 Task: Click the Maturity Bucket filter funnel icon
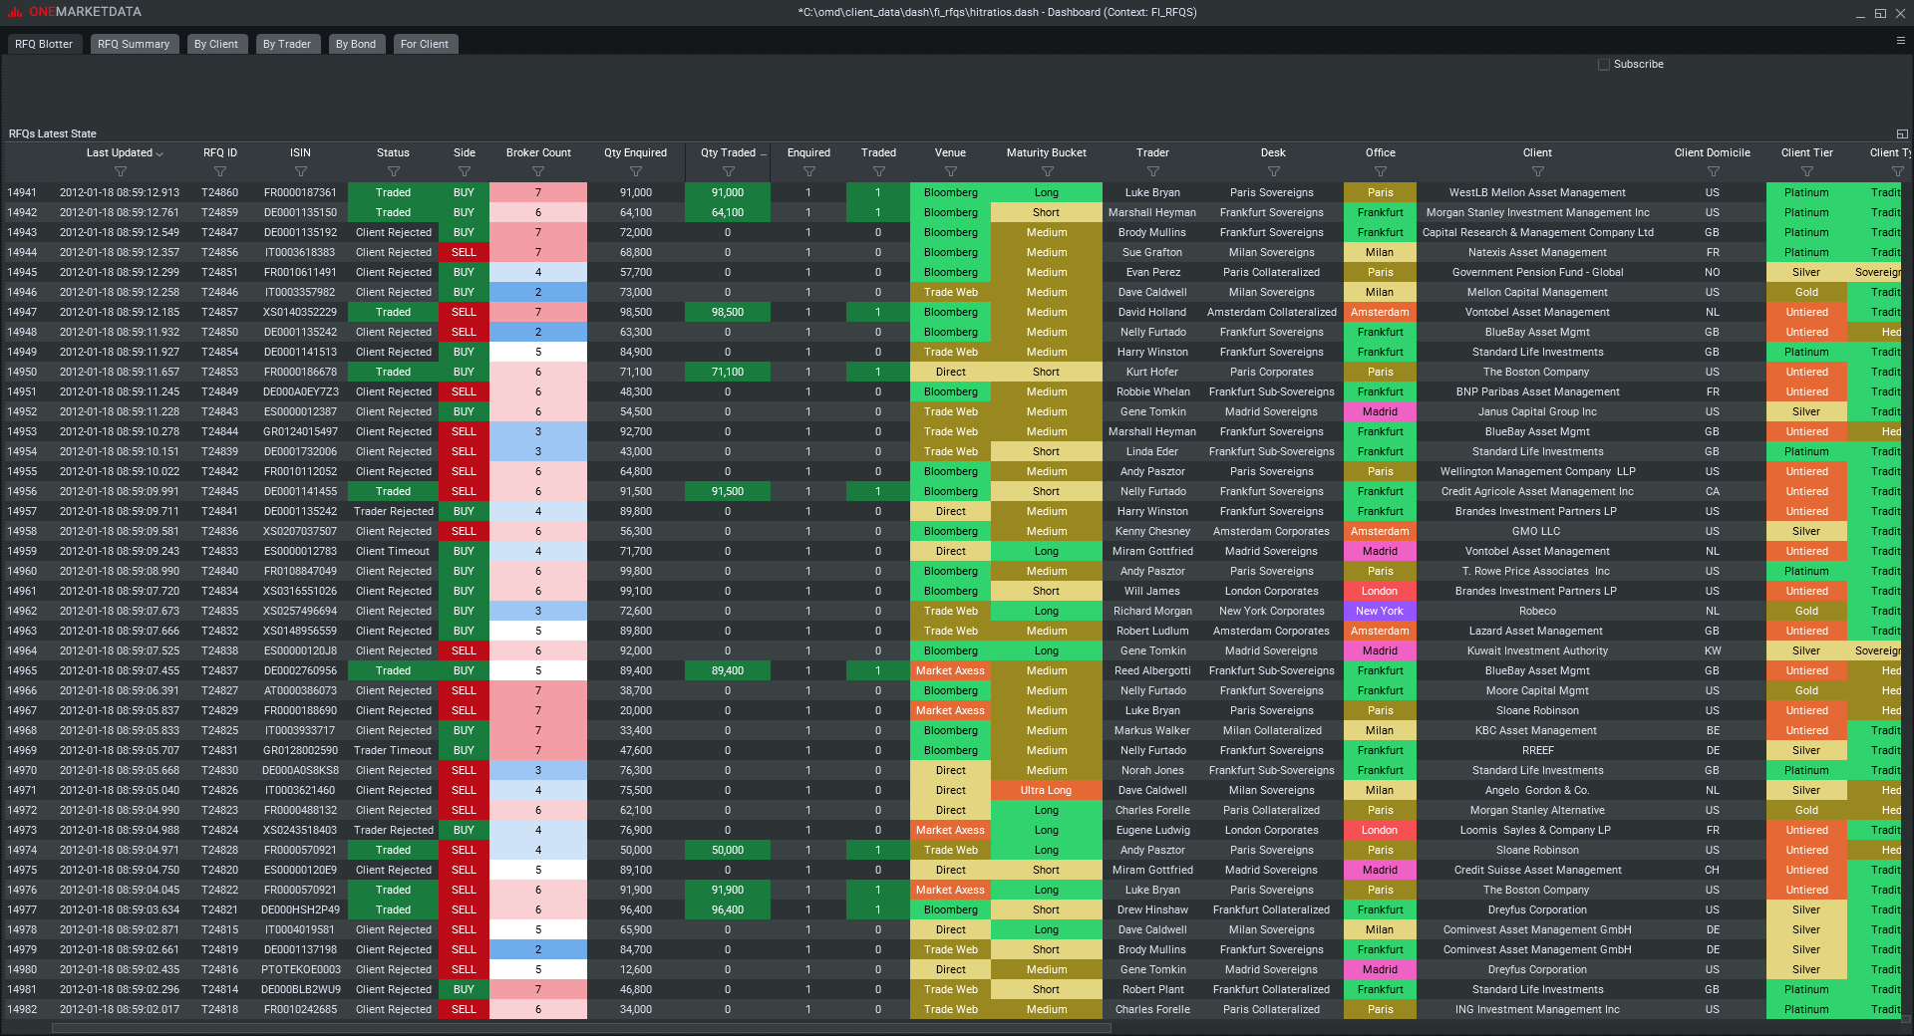click(1046, 171)
